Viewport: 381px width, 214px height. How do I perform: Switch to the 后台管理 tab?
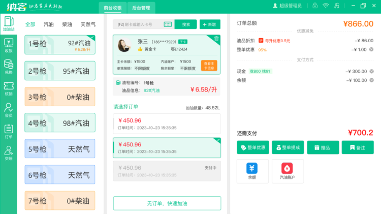[141, 8]
